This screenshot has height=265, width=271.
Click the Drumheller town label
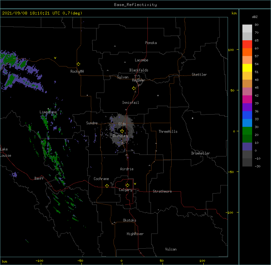pyautogui.click(x=201, y=153)
